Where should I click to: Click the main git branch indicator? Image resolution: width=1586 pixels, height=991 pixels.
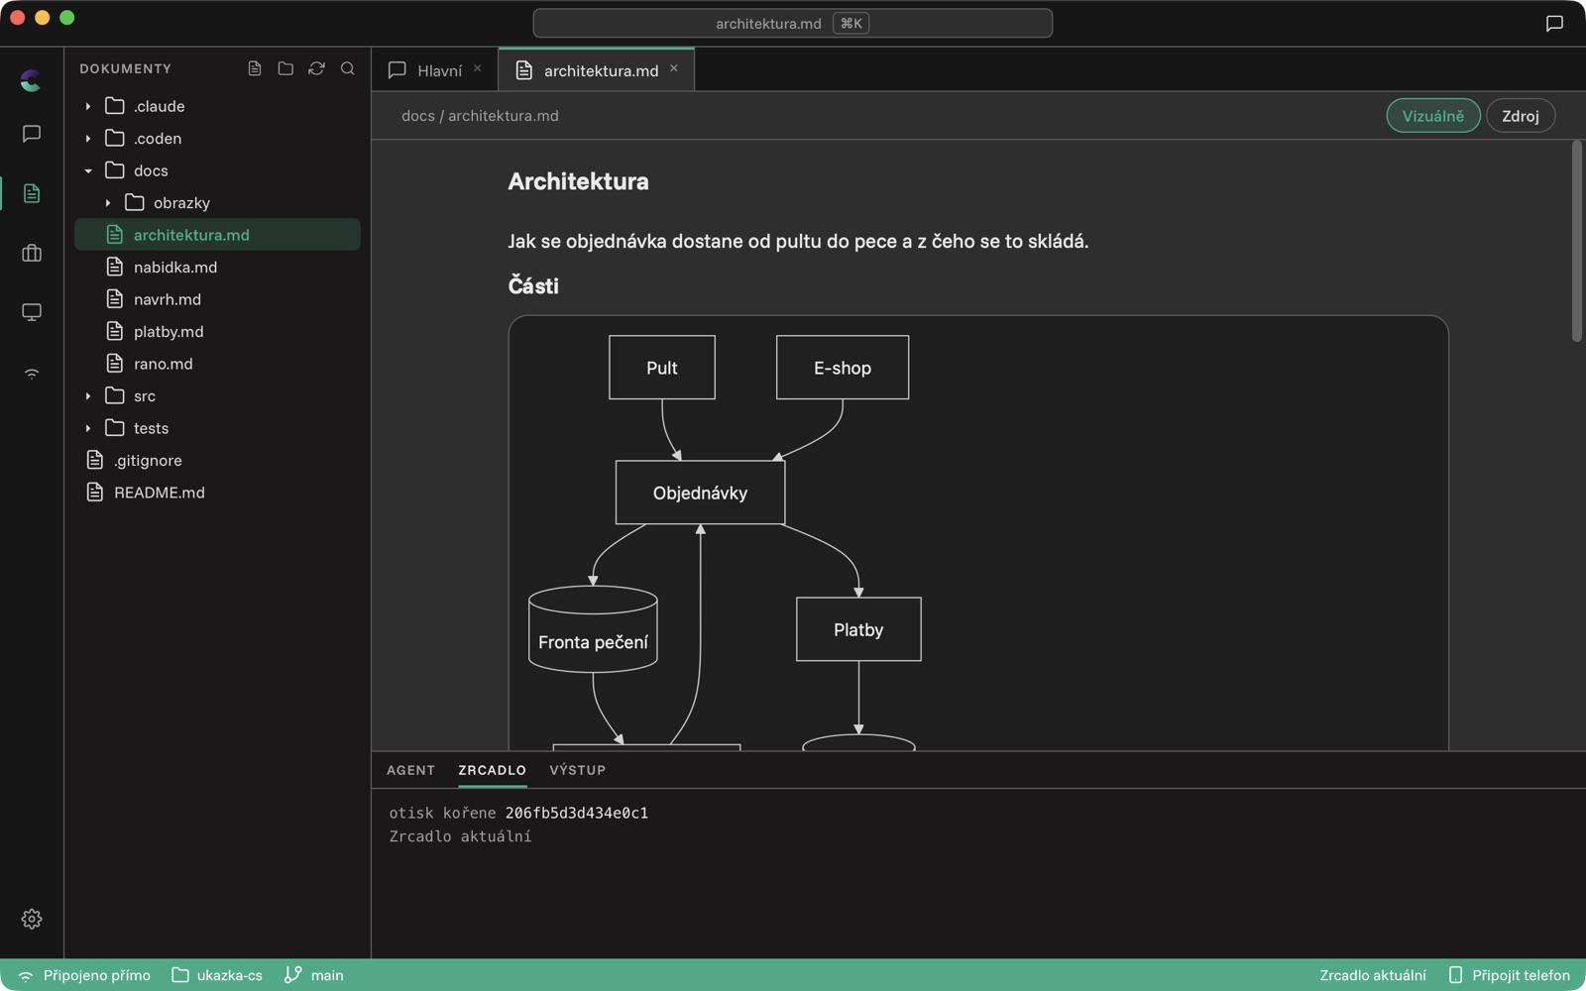click(x=313, y=975)
